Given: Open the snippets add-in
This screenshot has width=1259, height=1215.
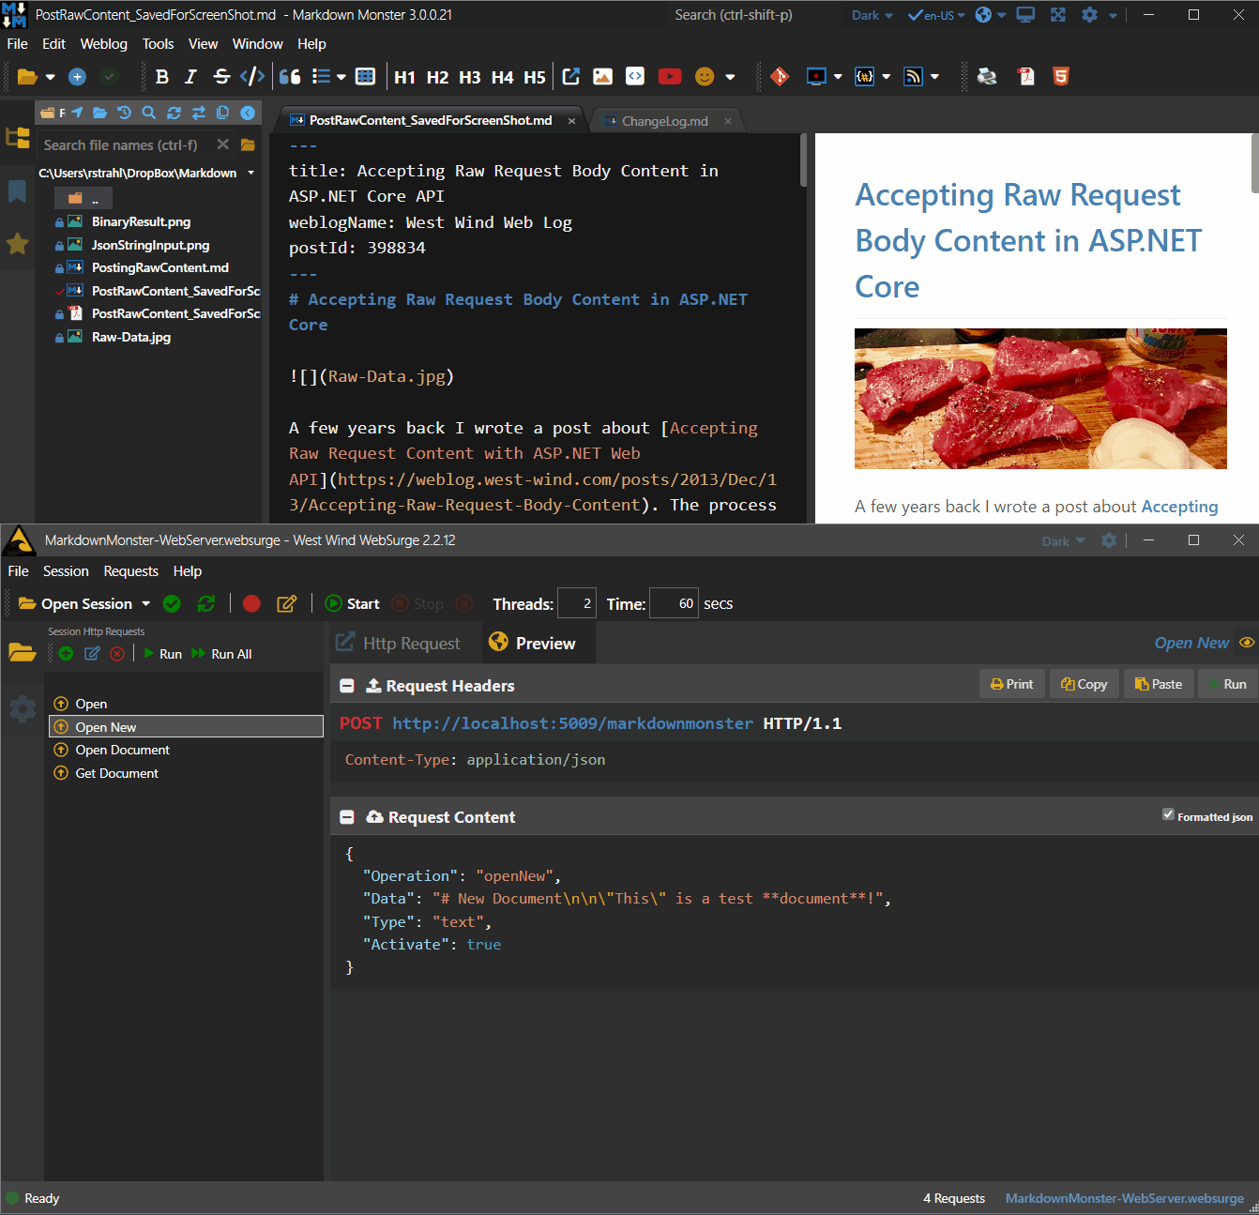Looking at the screenshot, I should [x=865, y=77].
